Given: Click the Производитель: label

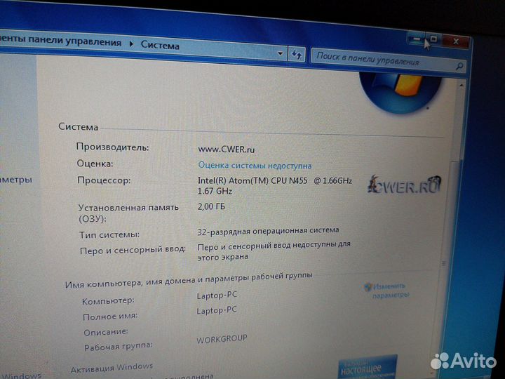Looking at the screenshot, I should (113, 147).
